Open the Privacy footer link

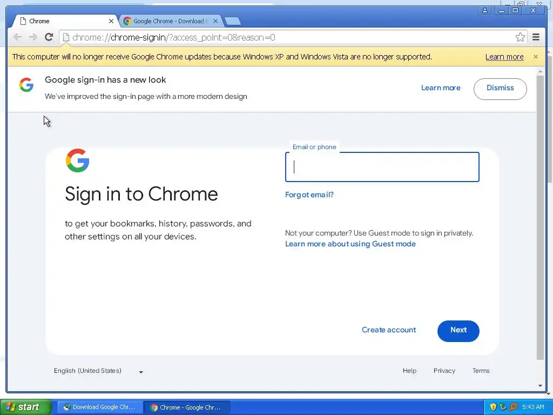tap(444, 371)
